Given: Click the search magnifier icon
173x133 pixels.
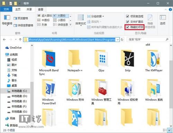Looking at the screenshot, I should pyautogui.click(x=167, y=40).
